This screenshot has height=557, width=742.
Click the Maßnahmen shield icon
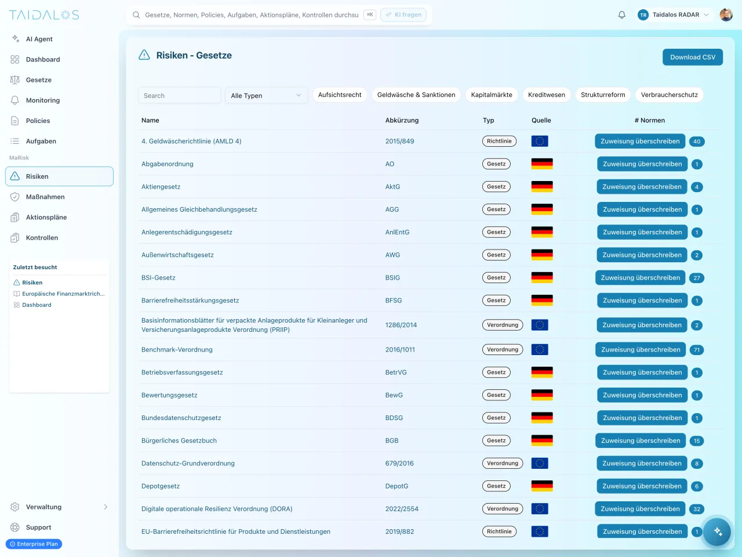coord(15,197)
